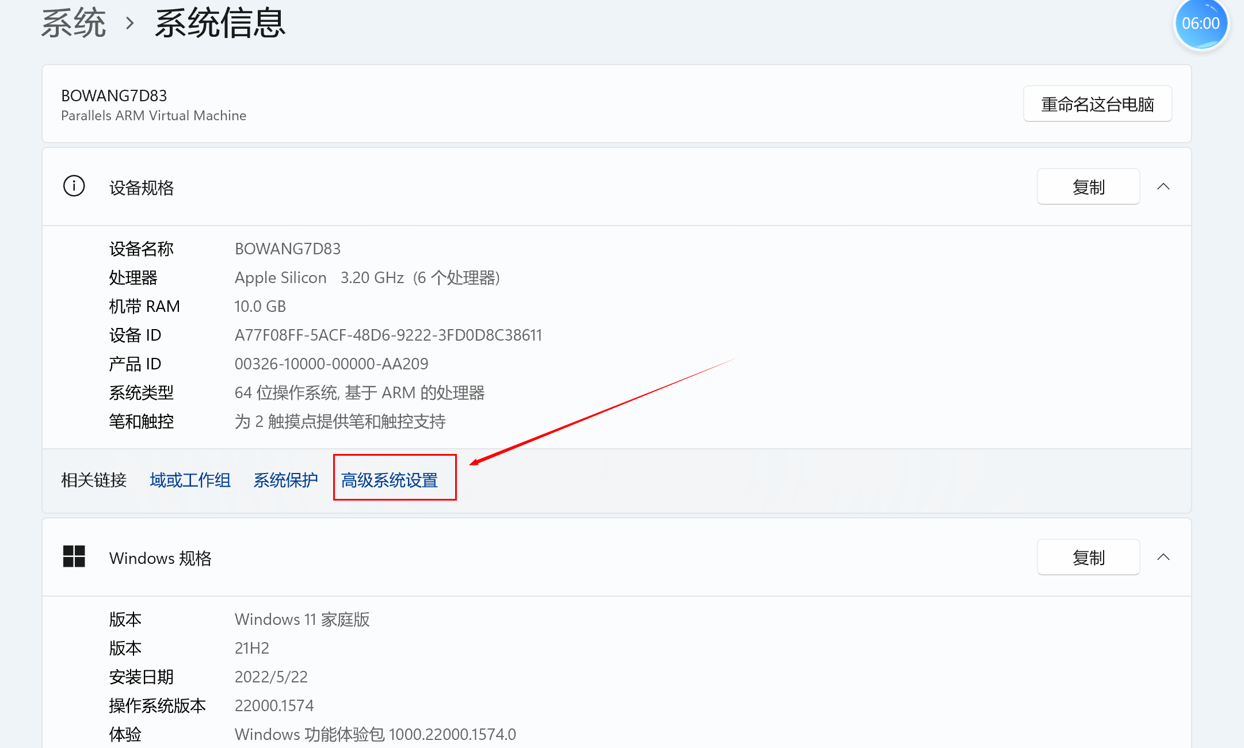Click the breadcrumb chevron after 系统
This screenshot has height=748, width=1244.
click(x=130, y=24)
